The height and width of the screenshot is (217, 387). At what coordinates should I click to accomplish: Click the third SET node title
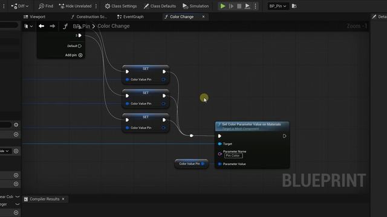[146, 117]
